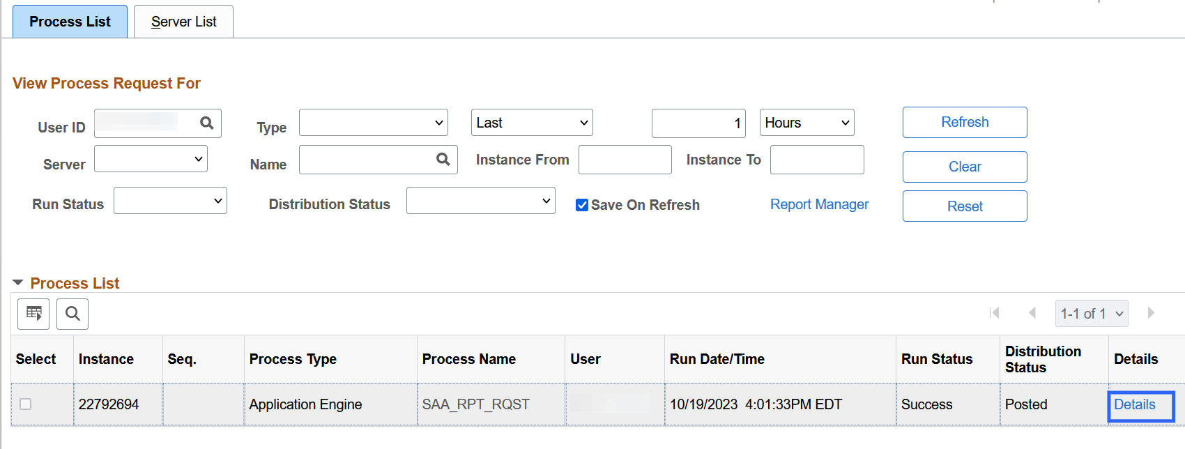This screenshot has width=1185, height=449.
Task: Click the next row arrow icon
Action: click(x=1151, y=313)
